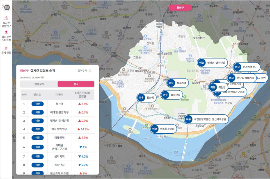Click the 용산역 map marker

(146, 98)
